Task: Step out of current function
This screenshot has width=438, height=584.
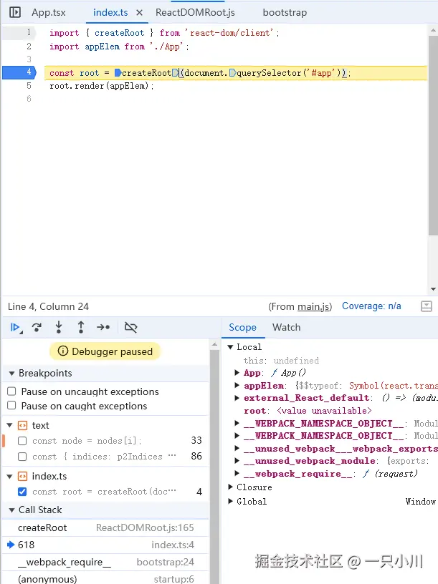Action: point(80,327)
